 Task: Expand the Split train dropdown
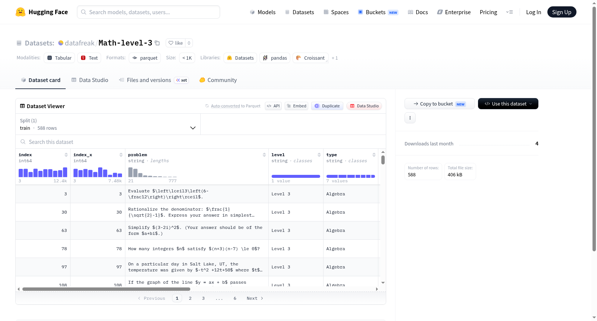coord(108,124)
